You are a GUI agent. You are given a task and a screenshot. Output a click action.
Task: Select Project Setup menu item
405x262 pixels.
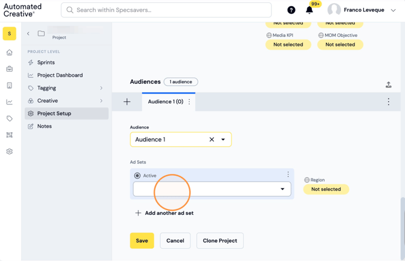coord(66,113)
